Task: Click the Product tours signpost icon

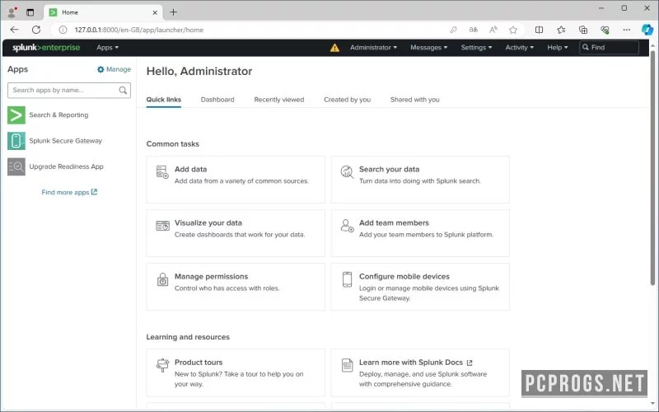Action: click(162, 365)
